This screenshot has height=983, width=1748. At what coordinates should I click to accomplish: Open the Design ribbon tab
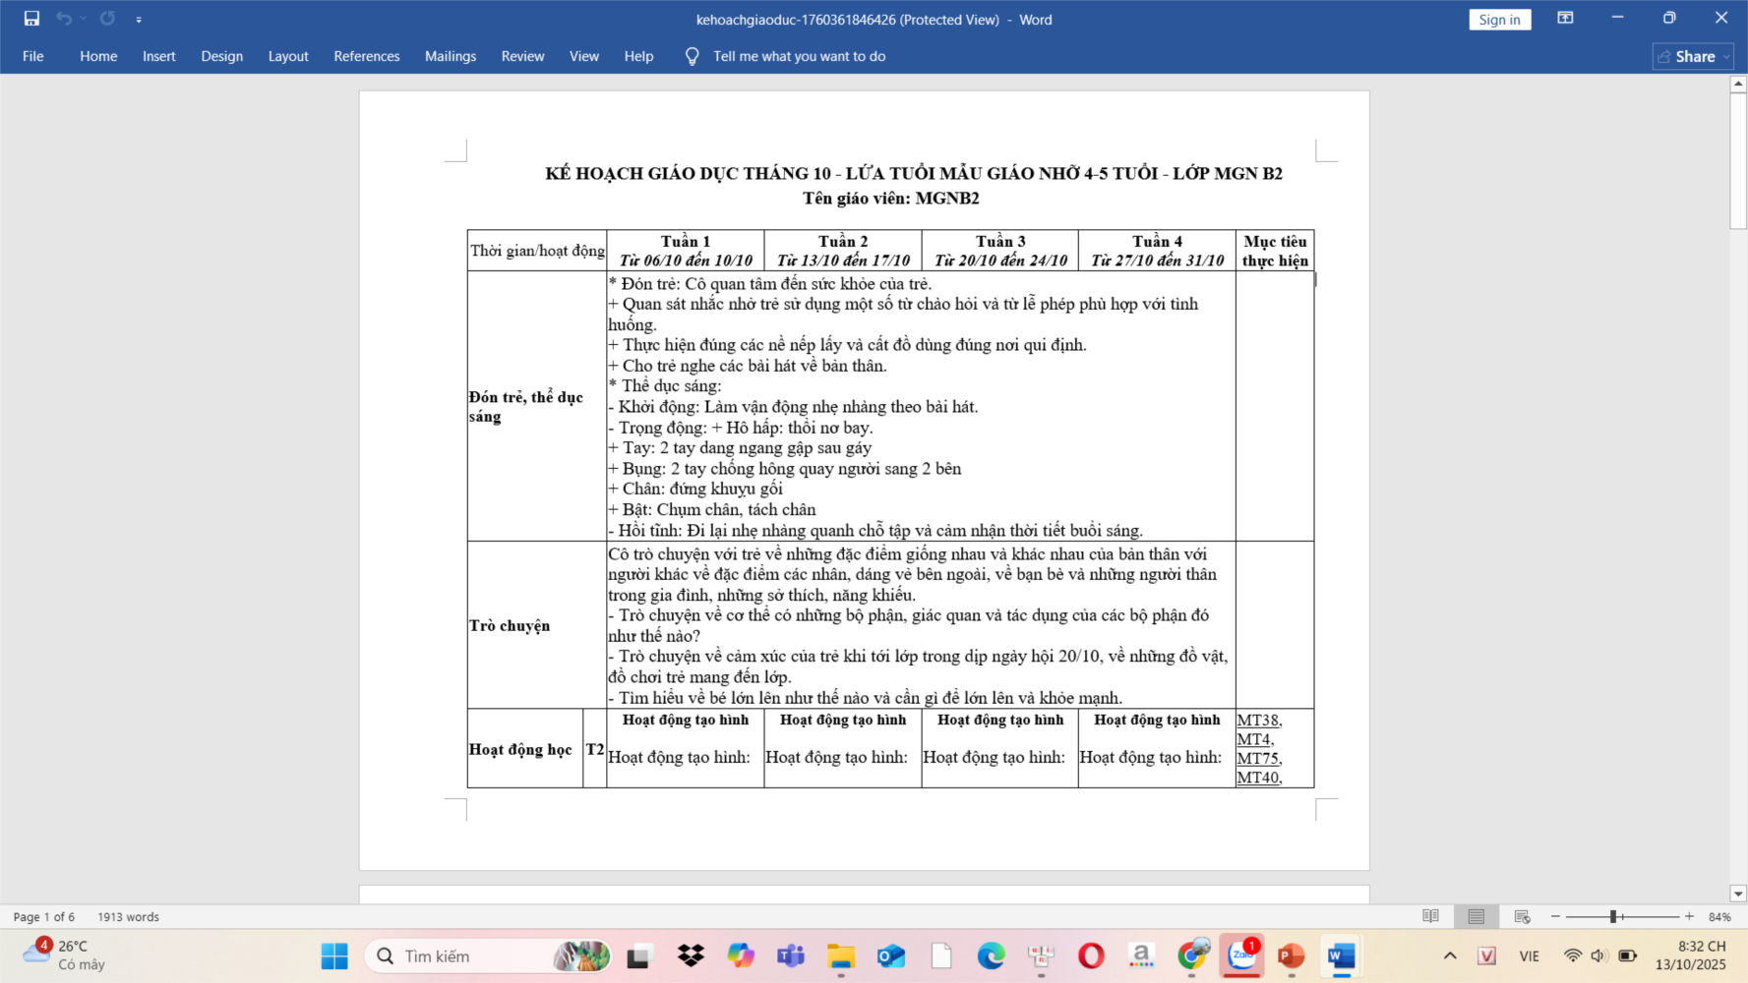point(221,56)
